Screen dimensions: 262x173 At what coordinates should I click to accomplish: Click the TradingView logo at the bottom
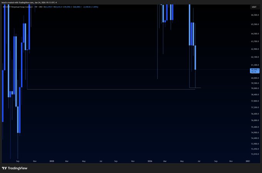15,168
